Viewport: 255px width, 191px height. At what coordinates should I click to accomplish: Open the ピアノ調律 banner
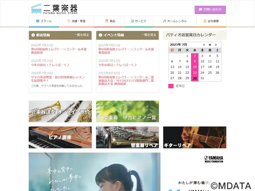[60, 138]
